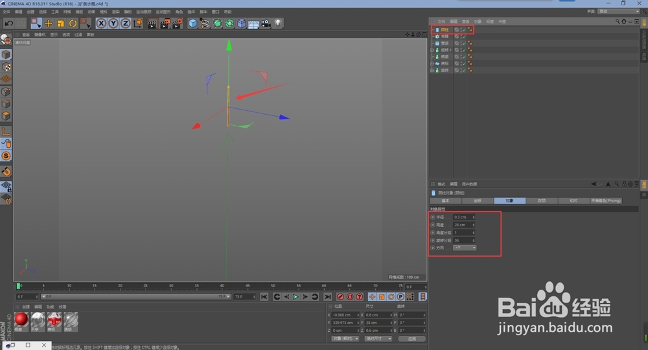Click the 旋转分段 field showing 36
Viewport: 648px width, 350px height.
[x=464, y=240]
